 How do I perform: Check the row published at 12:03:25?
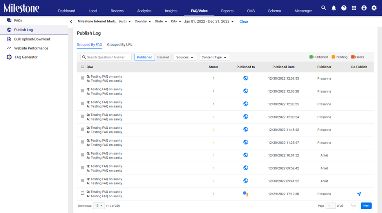click(x=82, y=104)
